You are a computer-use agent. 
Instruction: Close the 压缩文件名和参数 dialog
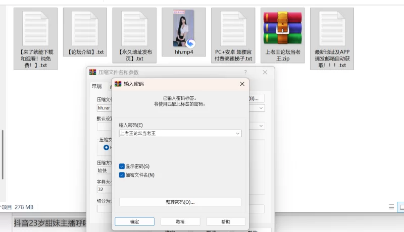click(x=265, y=72)
